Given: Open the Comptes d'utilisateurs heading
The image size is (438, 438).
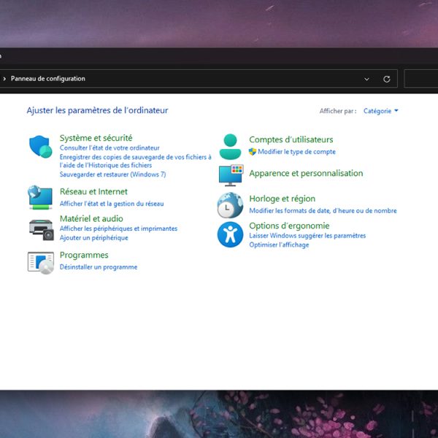Looking at the screenshot, I should pos(291,139).
